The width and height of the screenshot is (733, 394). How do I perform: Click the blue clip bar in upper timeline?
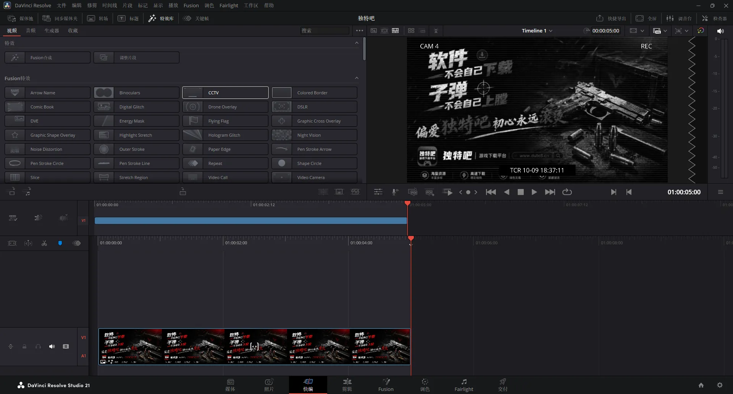pyautogui.click(x=250, y=221)
